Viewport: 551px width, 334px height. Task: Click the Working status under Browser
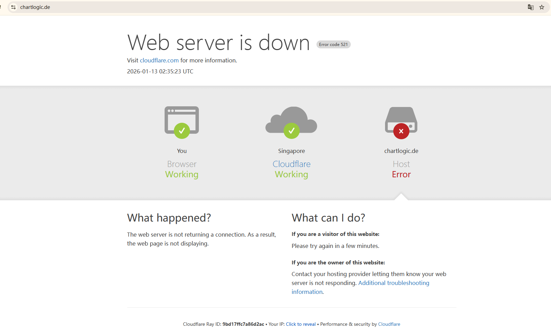pos(182,175)
